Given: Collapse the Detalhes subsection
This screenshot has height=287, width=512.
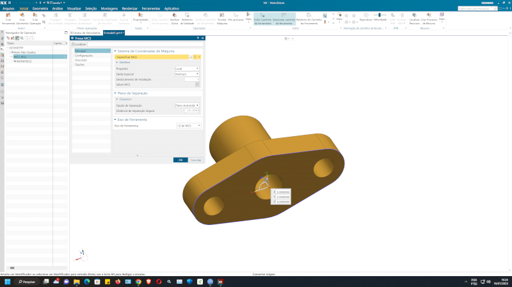Looking at the screenshot, I should [x=117, y=62].
